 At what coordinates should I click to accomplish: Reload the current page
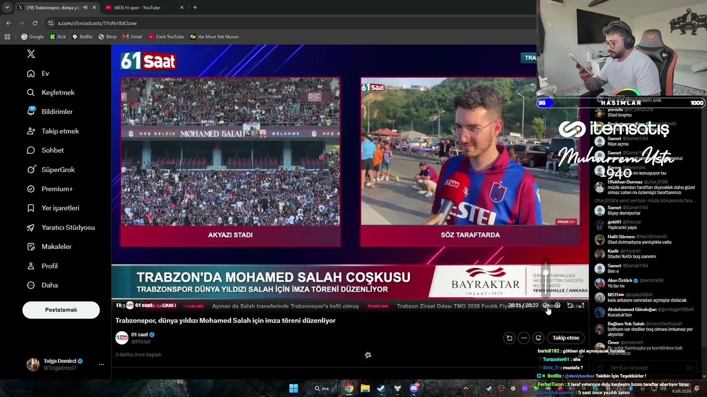pyautogui.click(x=35, y=23)
